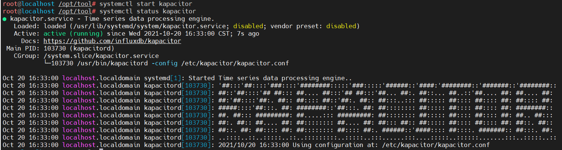
Task: Click the 'systemctl start kapacitor' command
Action: point(146,4)
